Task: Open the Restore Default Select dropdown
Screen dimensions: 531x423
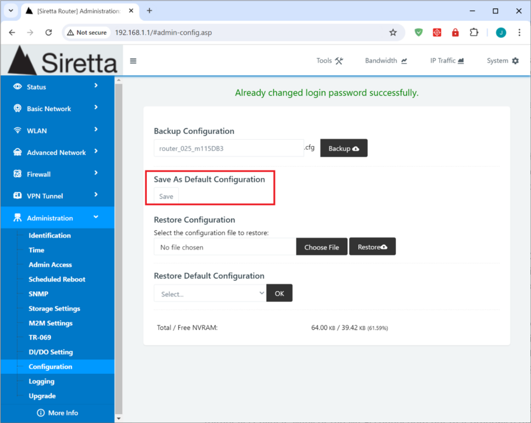Action: pyautogui.click(x=211, y=293)
